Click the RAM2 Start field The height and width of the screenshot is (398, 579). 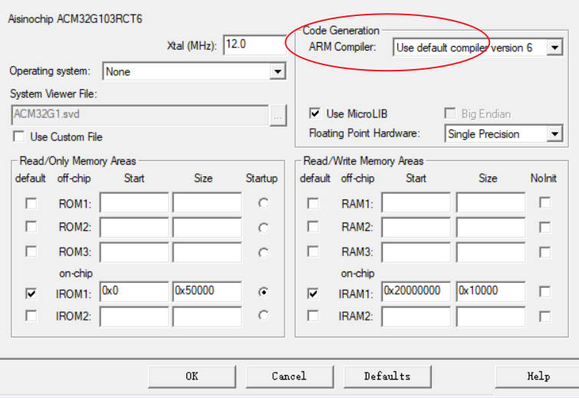pyautogui.click(x=416, y=227)
